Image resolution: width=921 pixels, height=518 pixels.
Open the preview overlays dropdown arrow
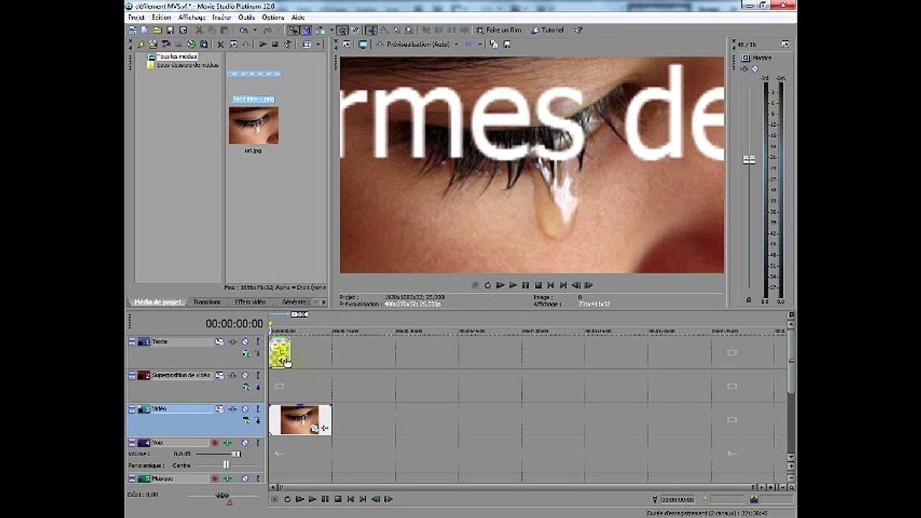coord(480,45)
